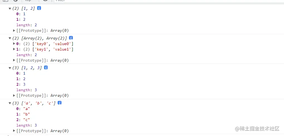This screenshot has width=284, height=136.
Task: Select the 2: "c" property row
Action: coord(23,120)
